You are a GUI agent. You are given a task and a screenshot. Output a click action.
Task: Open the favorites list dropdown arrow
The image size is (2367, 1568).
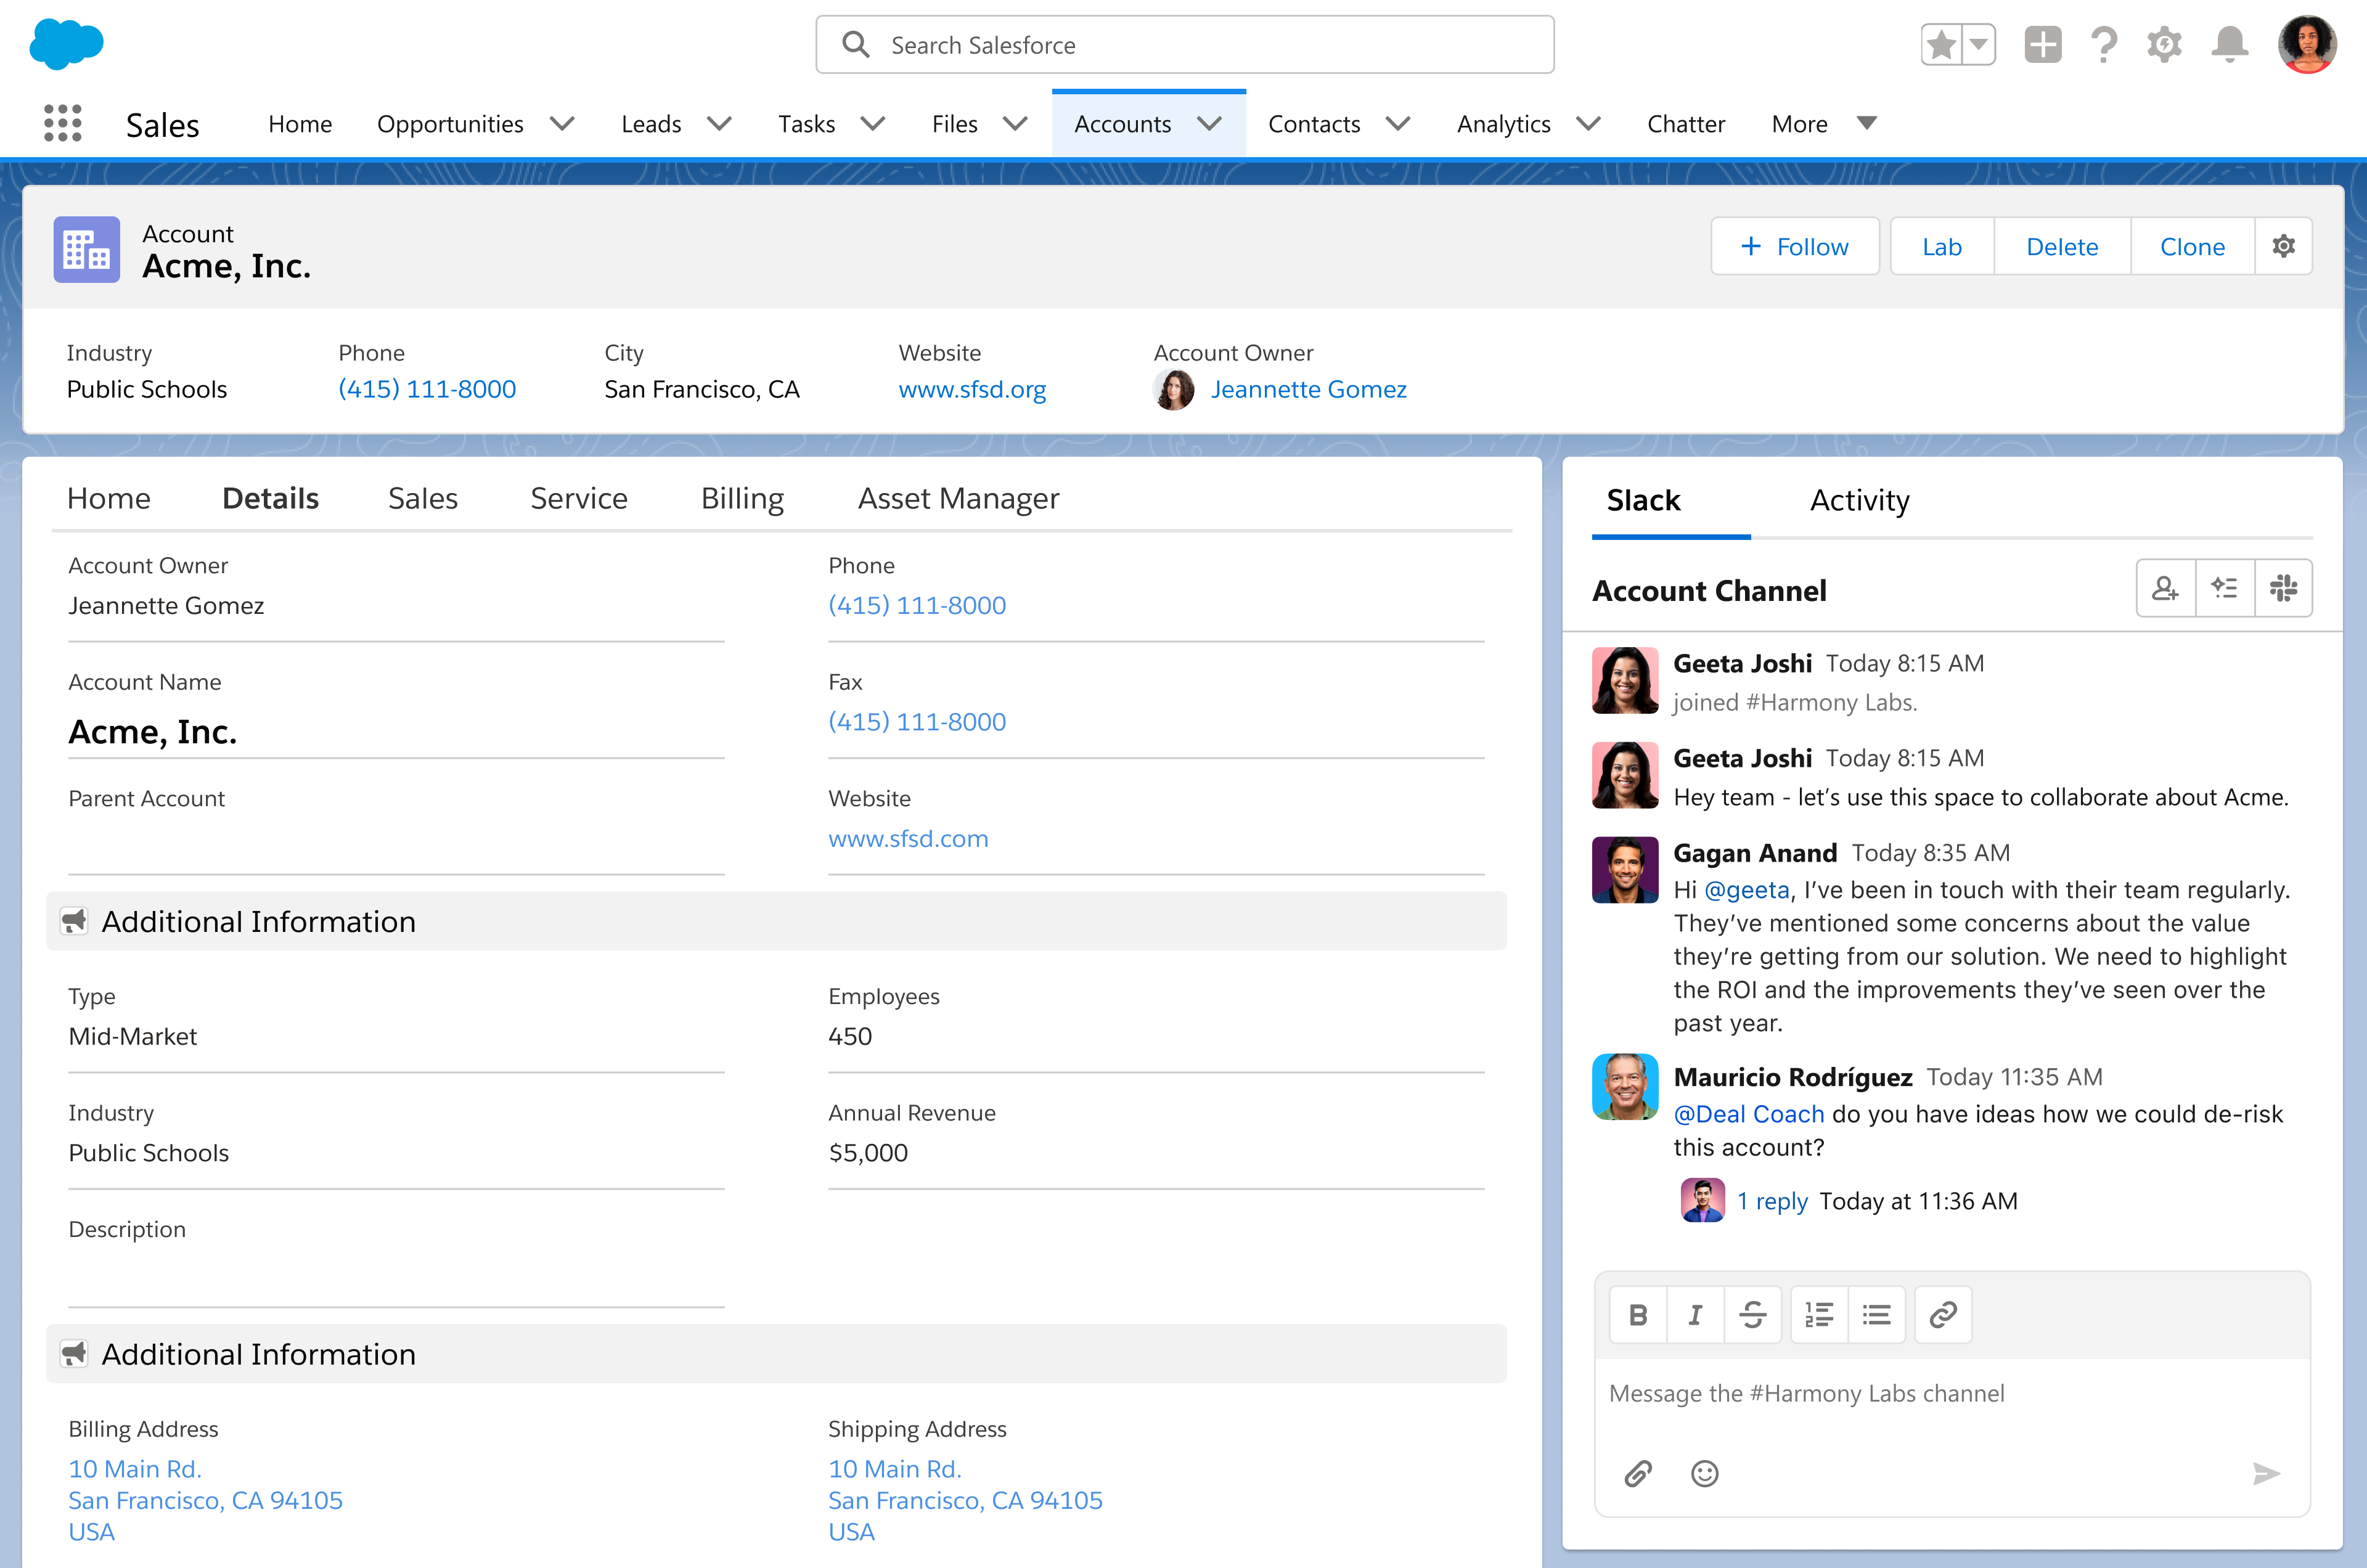click(x=1978, y=45)
